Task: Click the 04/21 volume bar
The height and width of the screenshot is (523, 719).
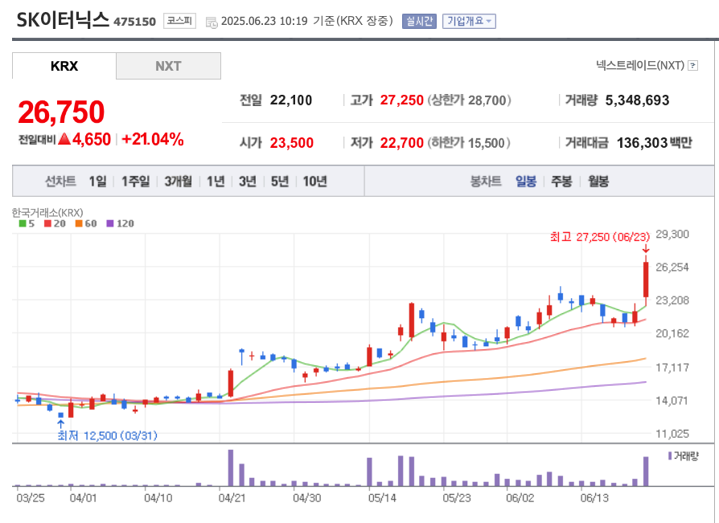Action: pos(231,468)
